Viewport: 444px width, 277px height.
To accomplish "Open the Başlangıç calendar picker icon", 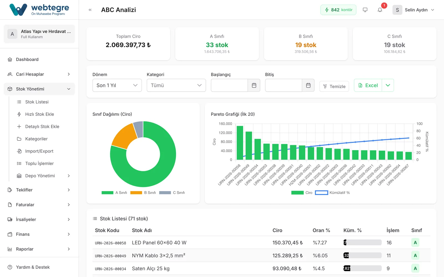I will pos(254,85).
